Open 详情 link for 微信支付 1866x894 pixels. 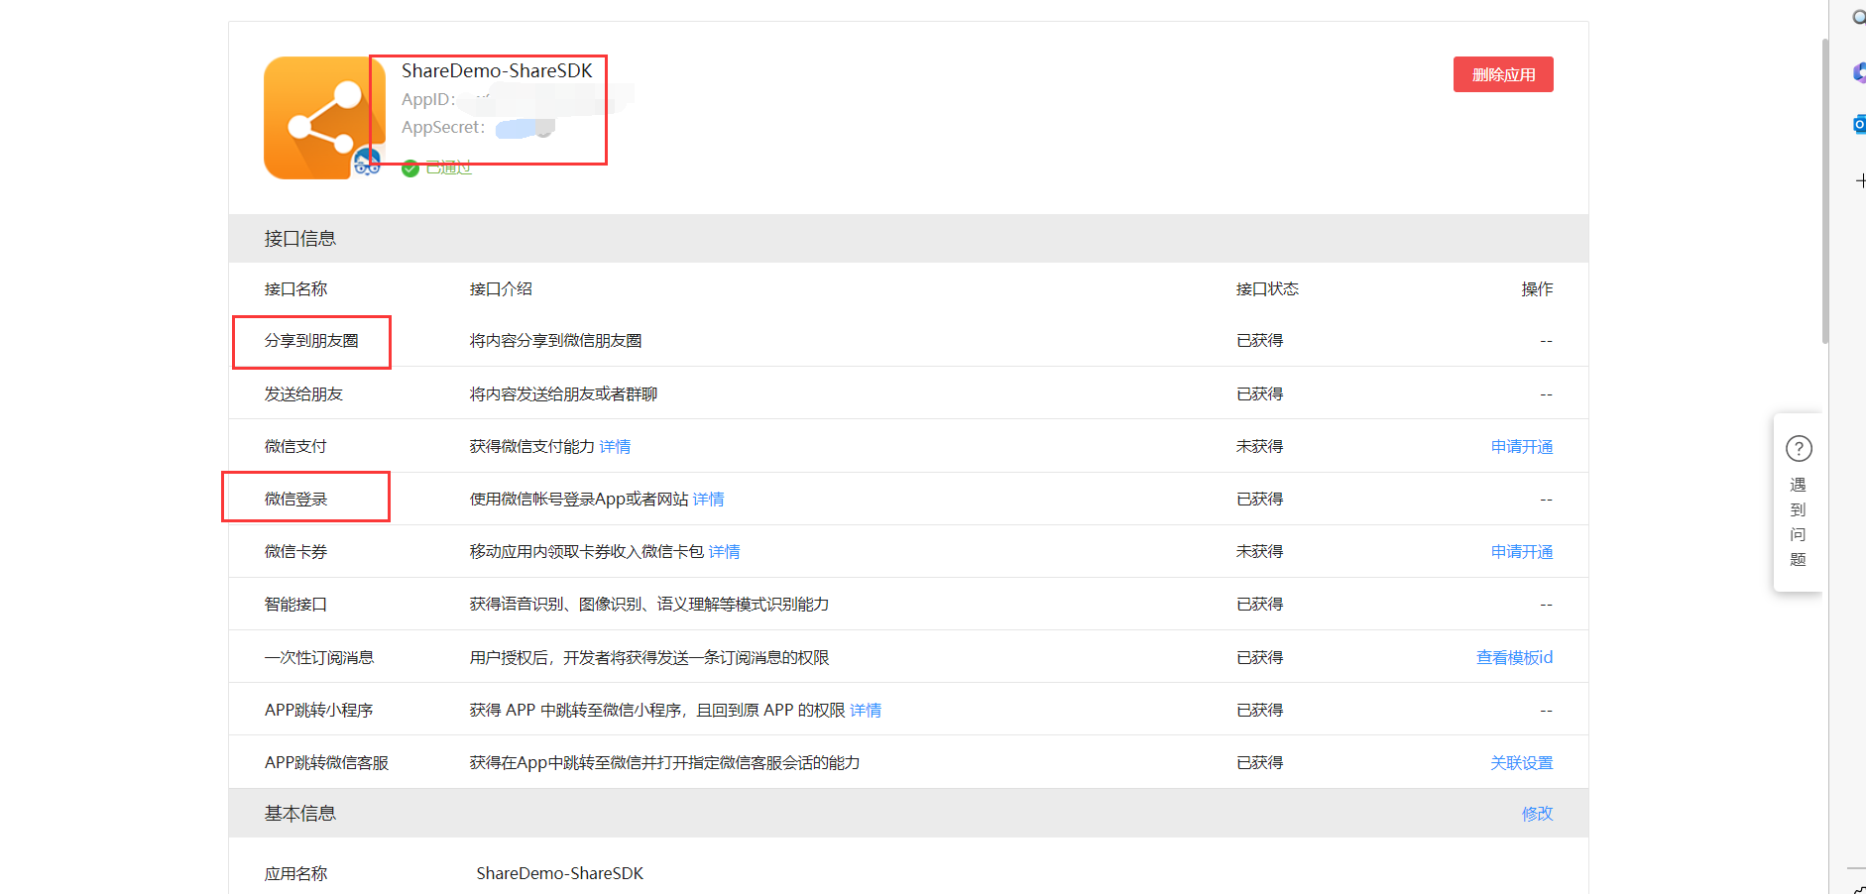[615, 447]
